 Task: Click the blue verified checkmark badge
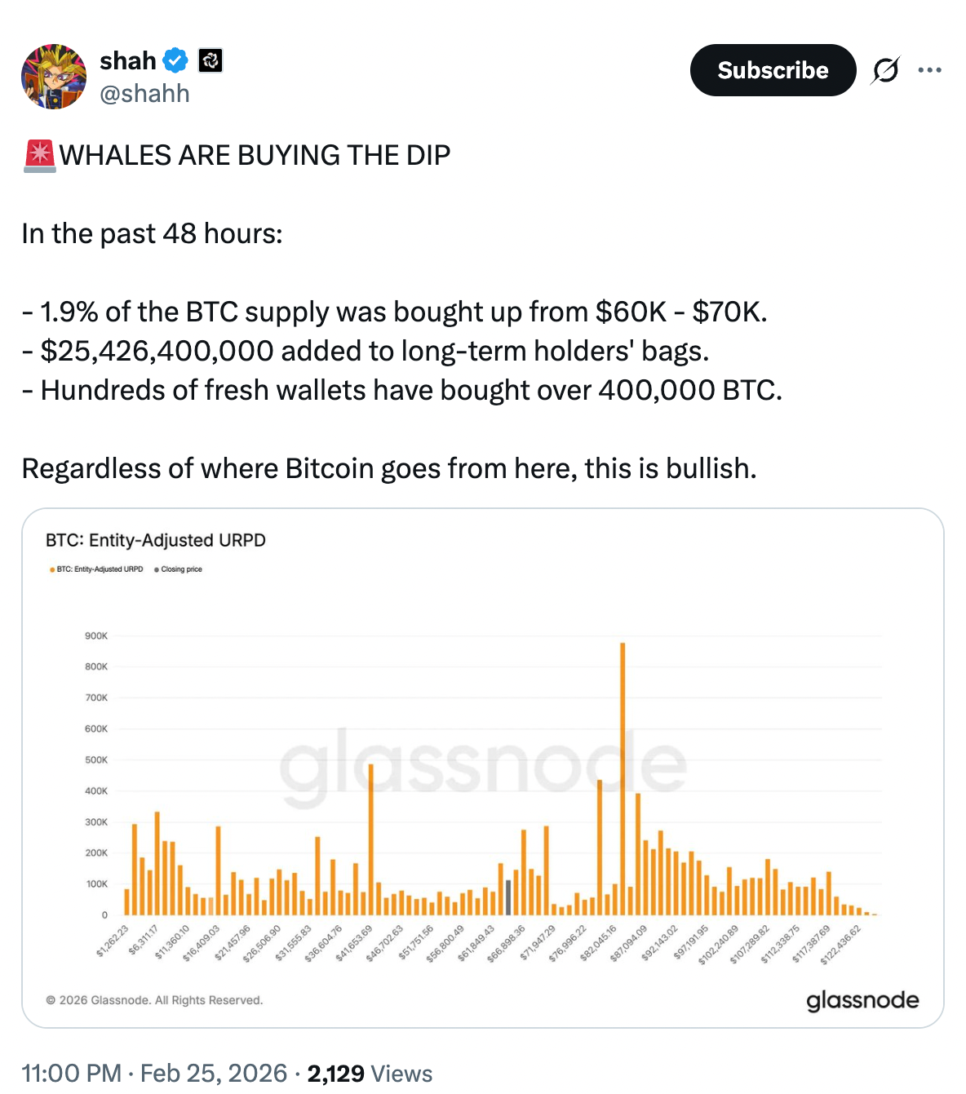(174, 59)
